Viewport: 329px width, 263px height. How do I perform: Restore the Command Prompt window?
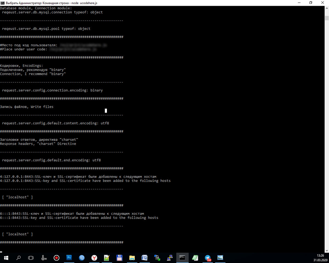click(311, 3)
